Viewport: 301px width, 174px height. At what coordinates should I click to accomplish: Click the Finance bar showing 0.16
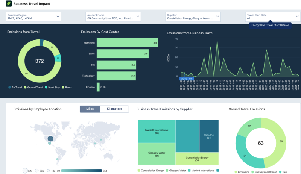[98, 87]
